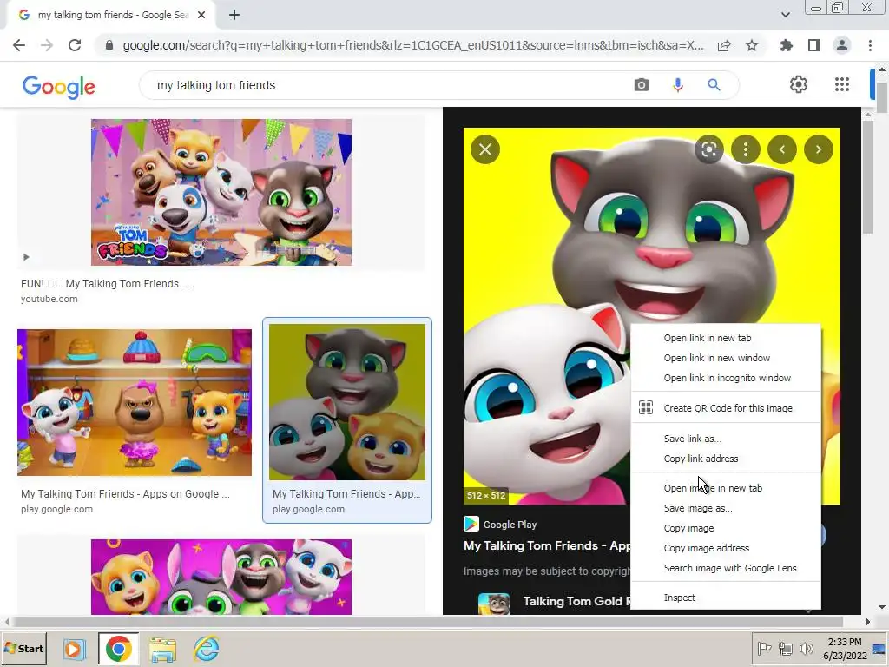
Task: Open the wardrobe hats thumbnail result
Action: (x=135, y=402)
